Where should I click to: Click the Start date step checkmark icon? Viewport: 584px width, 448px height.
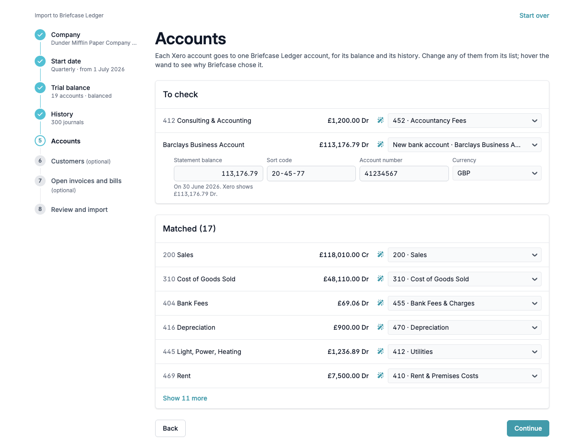click(x=40, y=61)
